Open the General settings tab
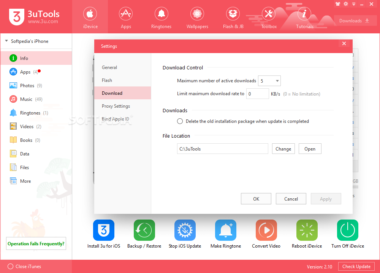 point(123,67)
